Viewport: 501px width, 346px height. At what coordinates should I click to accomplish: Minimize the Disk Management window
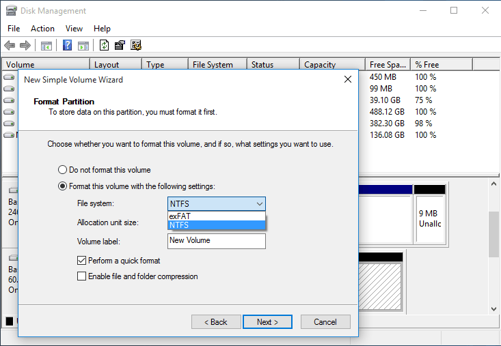point(423,10)
